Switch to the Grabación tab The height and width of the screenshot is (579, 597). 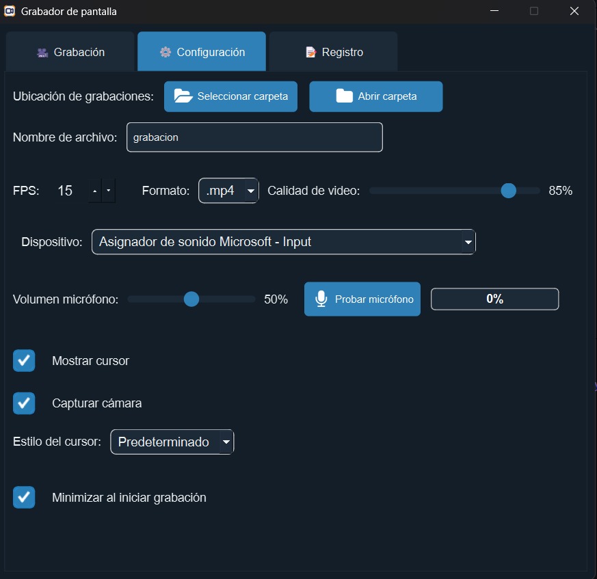coord(70,52)
